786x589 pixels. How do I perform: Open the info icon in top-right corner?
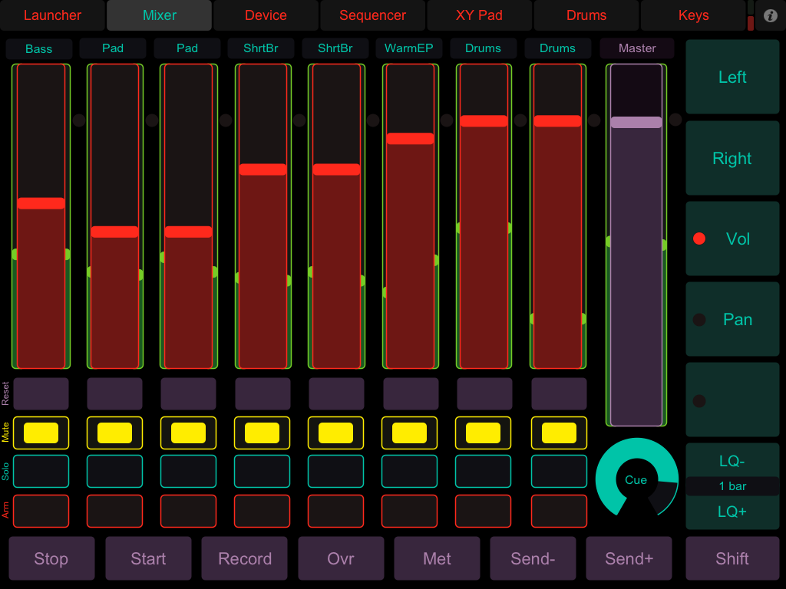click(771, 15)
